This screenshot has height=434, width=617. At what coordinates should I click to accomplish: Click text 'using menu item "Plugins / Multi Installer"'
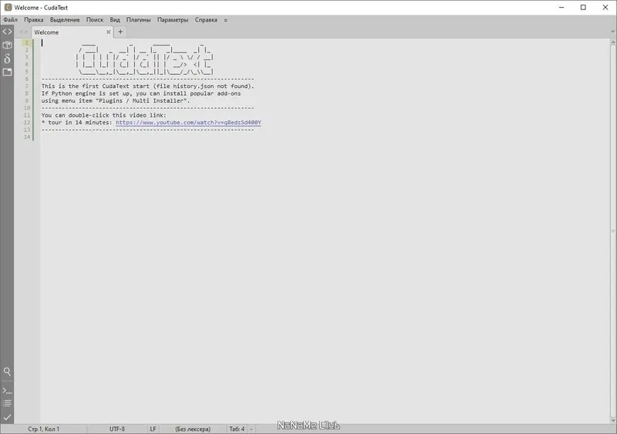click(114, 100)
